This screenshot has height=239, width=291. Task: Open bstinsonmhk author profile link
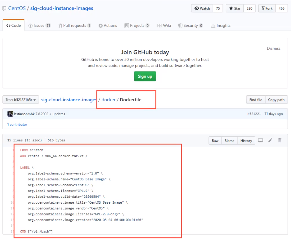(x=24, y=114)
